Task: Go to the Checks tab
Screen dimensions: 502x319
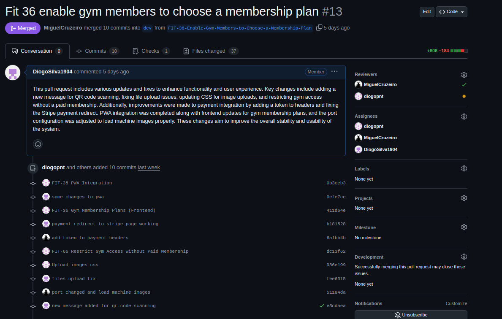Action: point(150,51)
